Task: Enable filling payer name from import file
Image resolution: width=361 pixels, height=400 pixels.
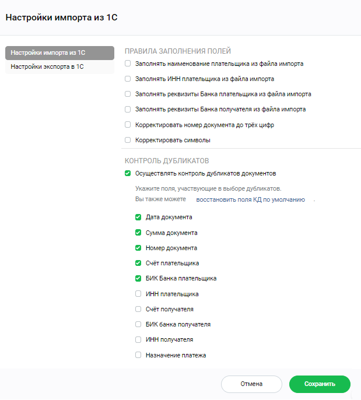Action: tap(128, 64)
